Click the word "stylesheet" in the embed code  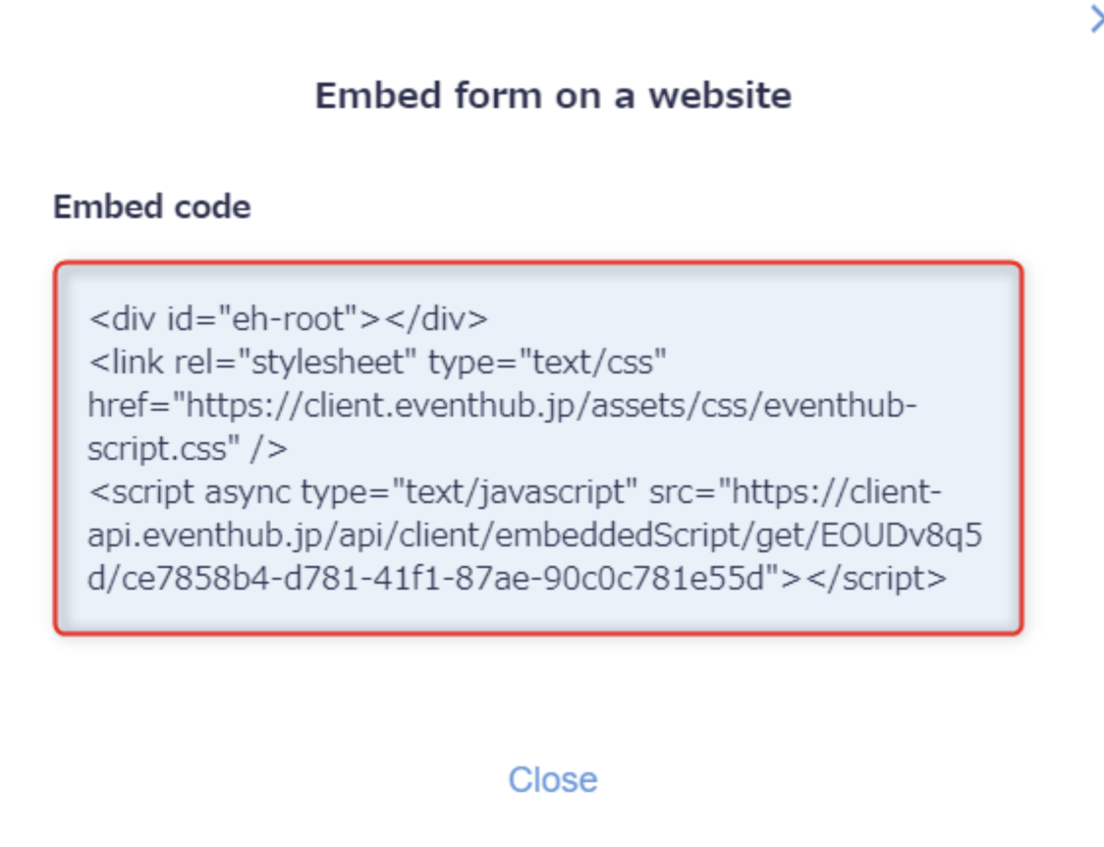[329, 363]
